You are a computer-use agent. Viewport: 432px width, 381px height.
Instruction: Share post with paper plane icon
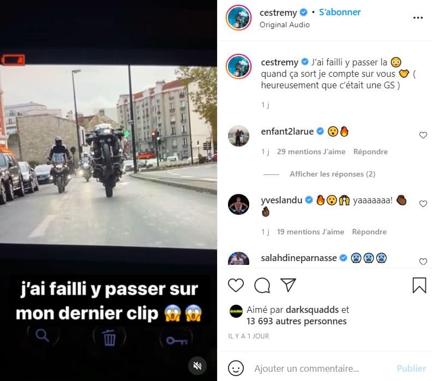[288, 285]
